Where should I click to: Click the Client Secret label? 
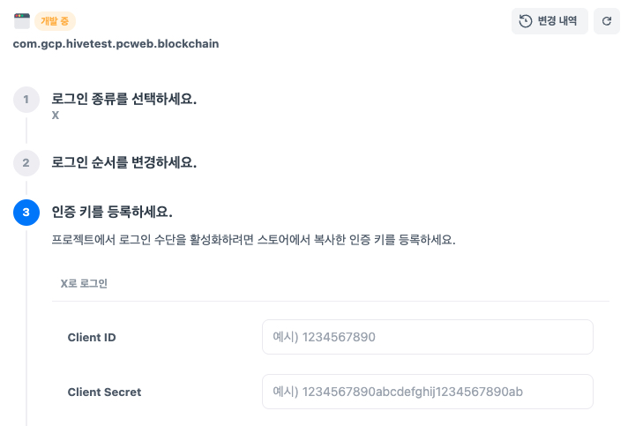104,392
